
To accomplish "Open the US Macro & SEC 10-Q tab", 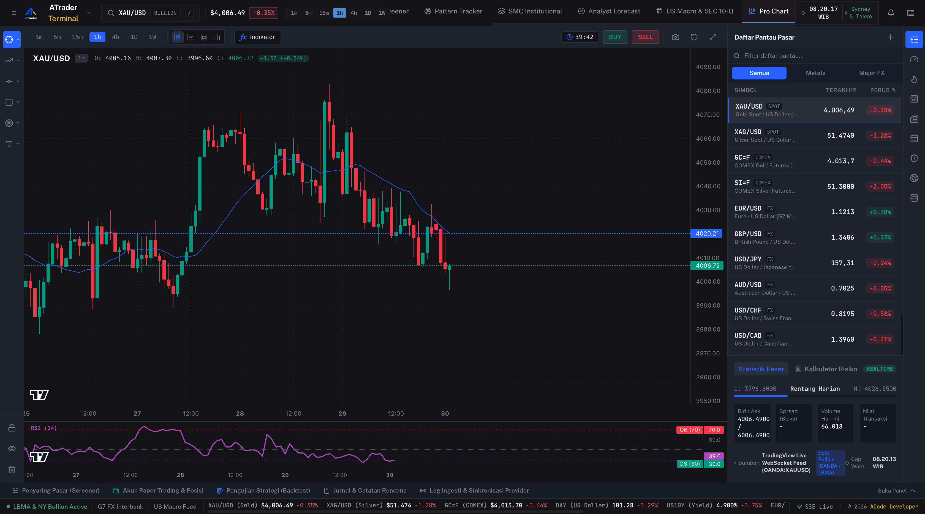I will tap(695, 11).
